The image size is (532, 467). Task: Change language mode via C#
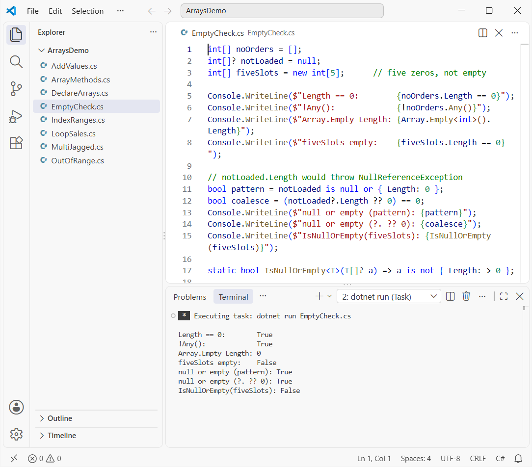coord(500,459)
